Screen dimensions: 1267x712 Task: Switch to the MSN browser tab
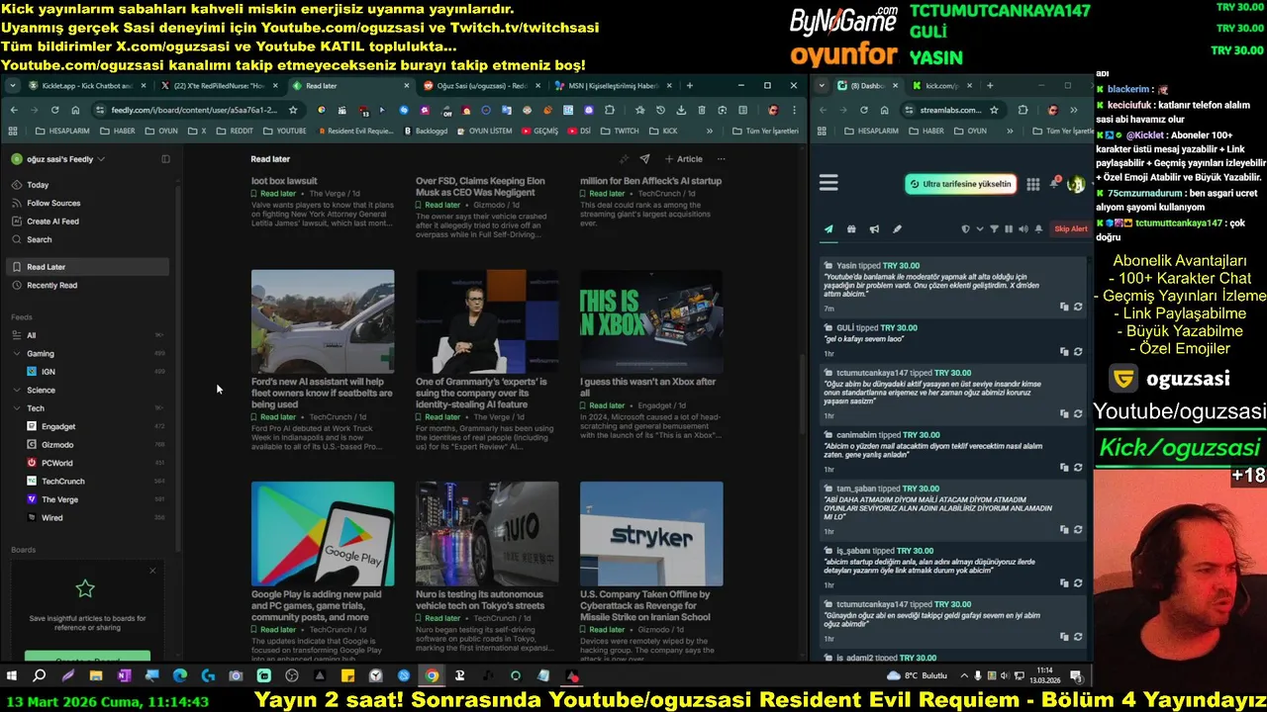click(x=611, y=86)
